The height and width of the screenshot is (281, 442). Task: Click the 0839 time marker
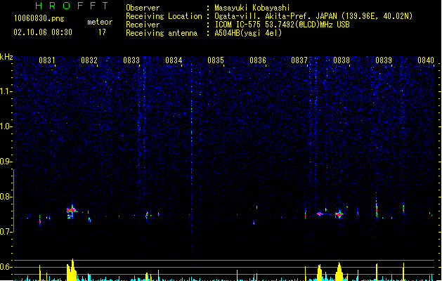click(x=384, y=60)
